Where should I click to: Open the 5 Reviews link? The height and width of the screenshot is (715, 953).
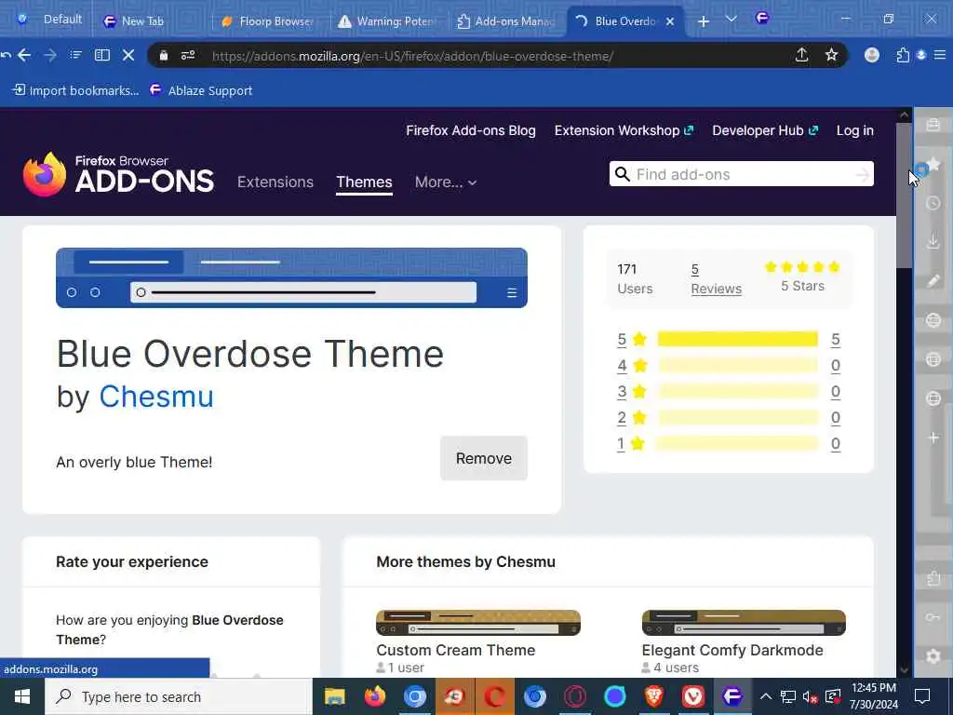[x=716, y=279]
